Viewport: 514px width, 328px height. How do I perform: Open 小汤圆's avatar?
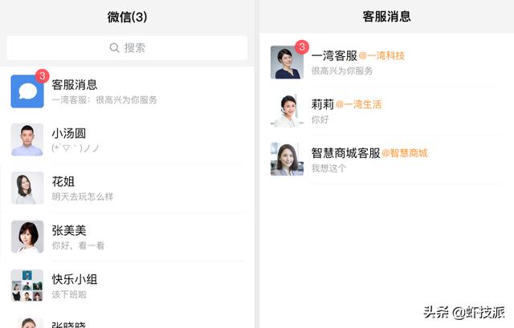tap(27, 140)
